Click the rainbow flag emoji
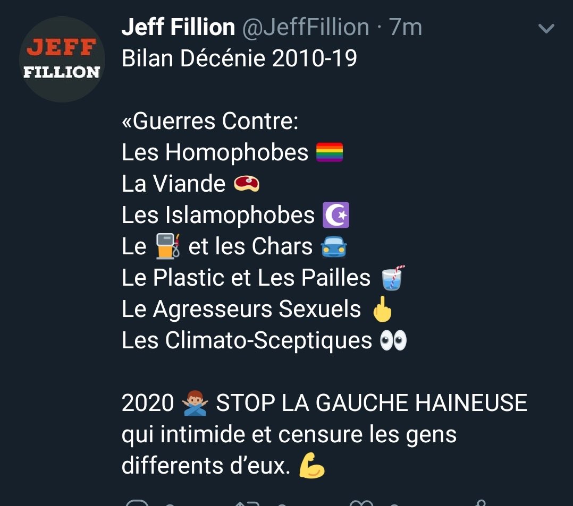The height and width of the screenshot is (506, 573). pos(329,152)
